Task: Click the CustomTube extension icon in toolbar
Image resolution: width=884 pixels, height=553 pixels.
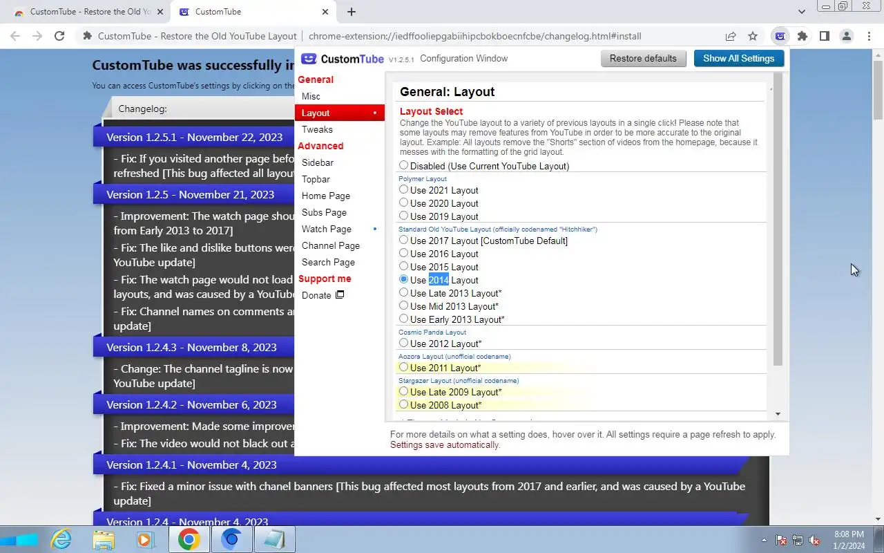Action: click(x=780, y=36)
